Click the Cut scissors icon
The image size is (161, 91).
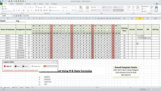(3, 7)
